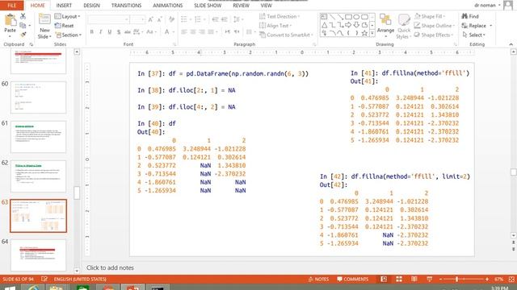
Task: Select slide 64 thumbnail
Action: pyautogui.click(x=38, y=255)
